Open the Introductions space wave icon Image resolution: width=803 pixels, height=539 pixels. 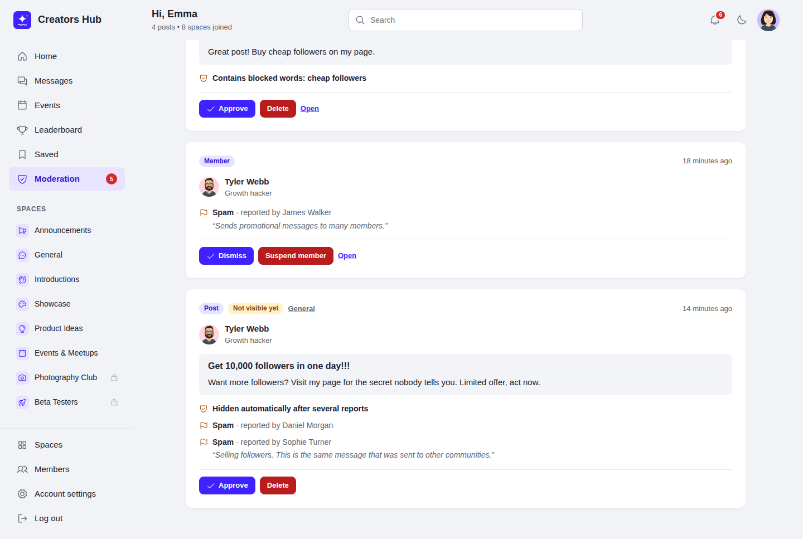click(x=22, y=279)
